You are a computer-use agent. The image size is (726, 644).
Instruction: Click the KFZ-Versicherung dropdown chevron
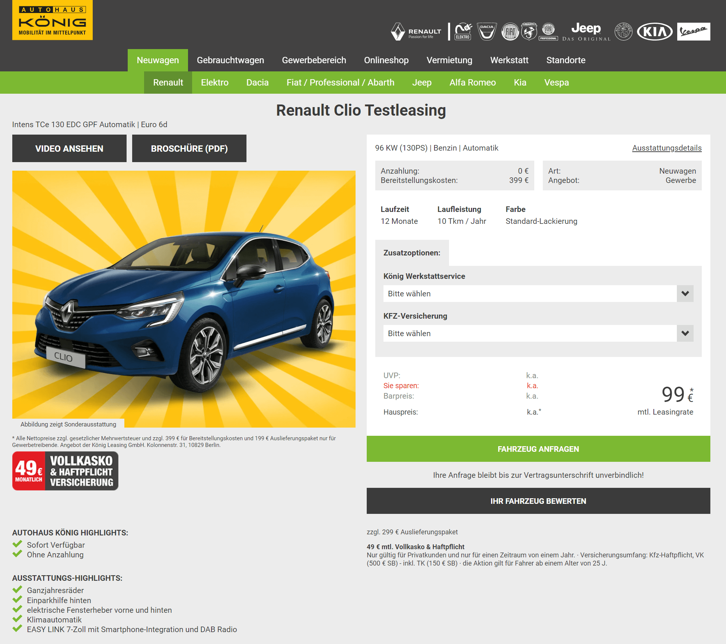(685, 334)
